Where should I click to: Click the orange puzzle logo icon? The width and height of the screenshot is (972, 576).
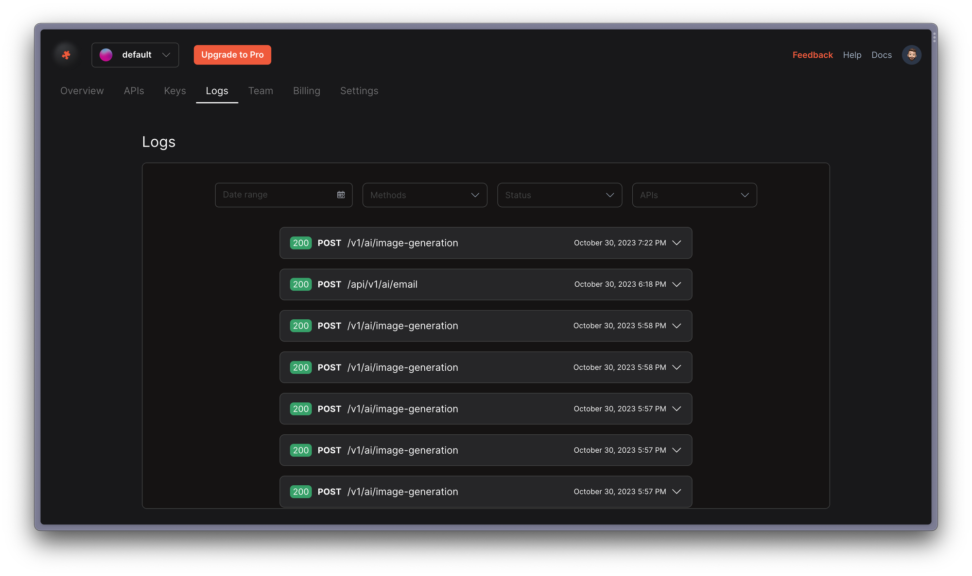tap(66, 55)
